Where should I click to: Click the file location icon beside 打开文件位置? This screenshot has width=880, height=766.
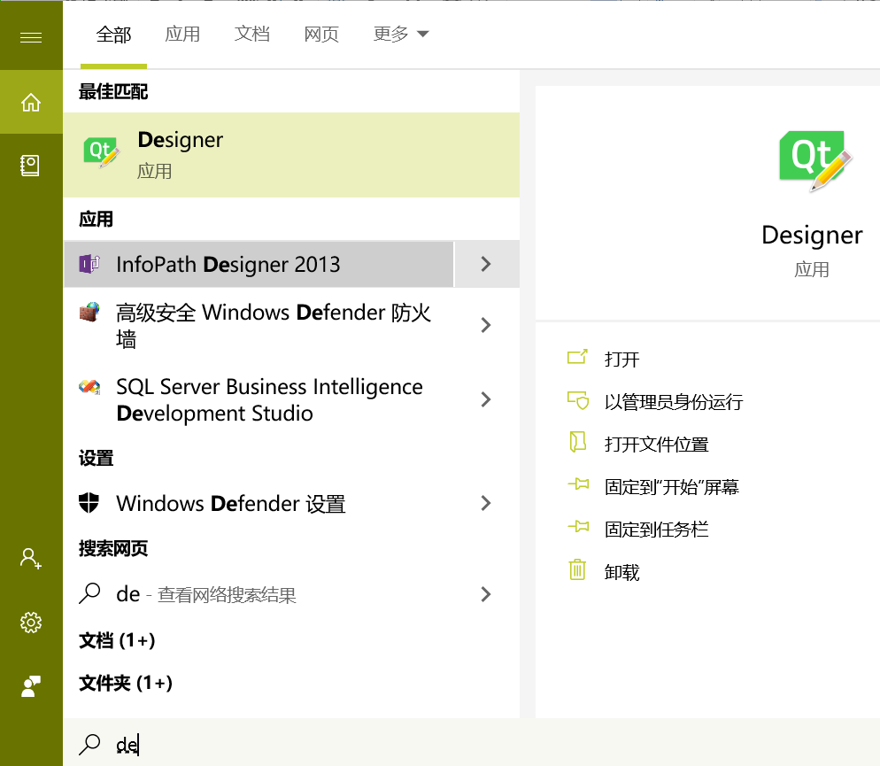pos(577,442)
